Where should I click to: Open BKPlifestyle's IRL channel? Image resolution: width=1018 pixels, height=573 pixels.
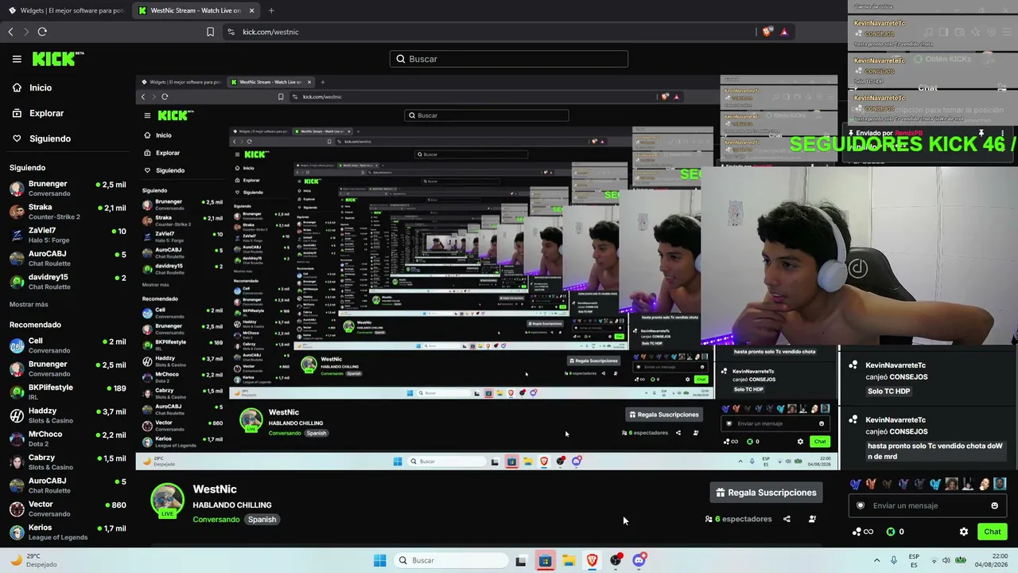[x=68, y=392]
